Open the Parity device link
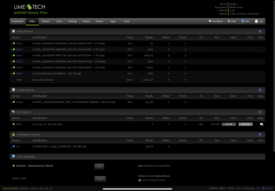 pyautogui.click(x=19, y=43)
